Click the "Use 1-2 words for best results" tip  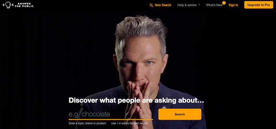(129, 123)
